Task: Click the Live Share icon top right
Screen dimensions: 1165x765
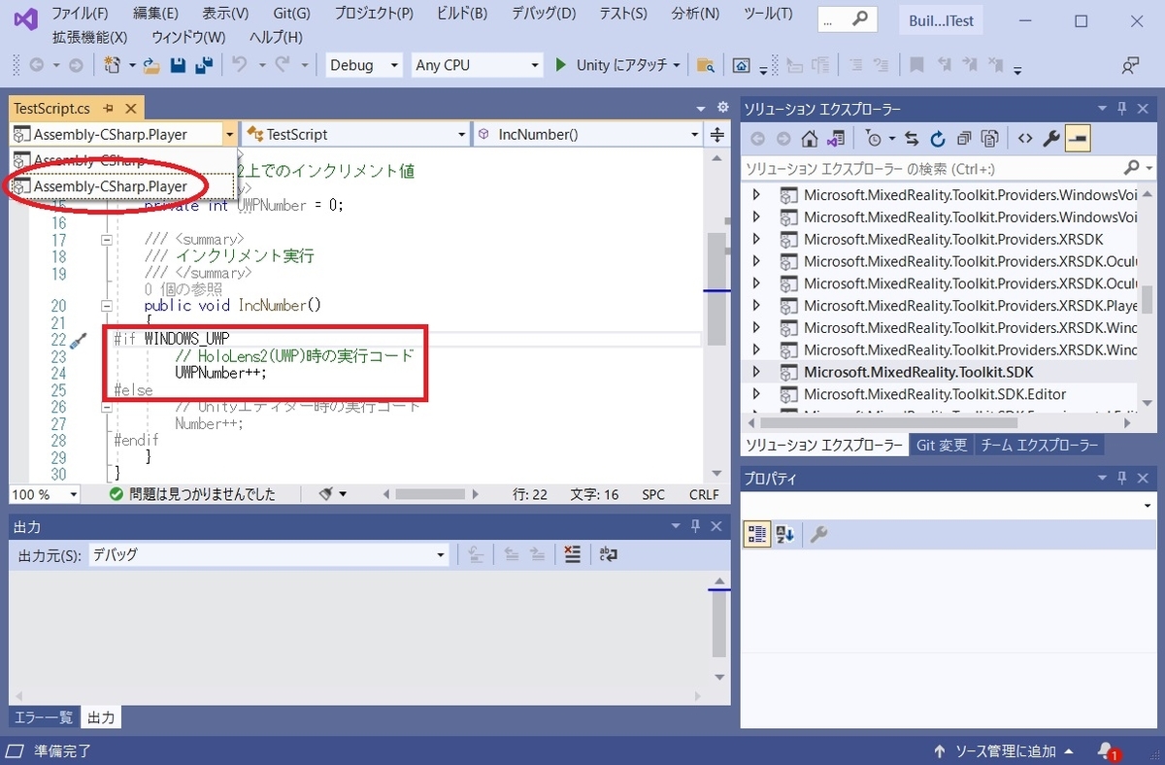Action: click(x=1130, y=65)
